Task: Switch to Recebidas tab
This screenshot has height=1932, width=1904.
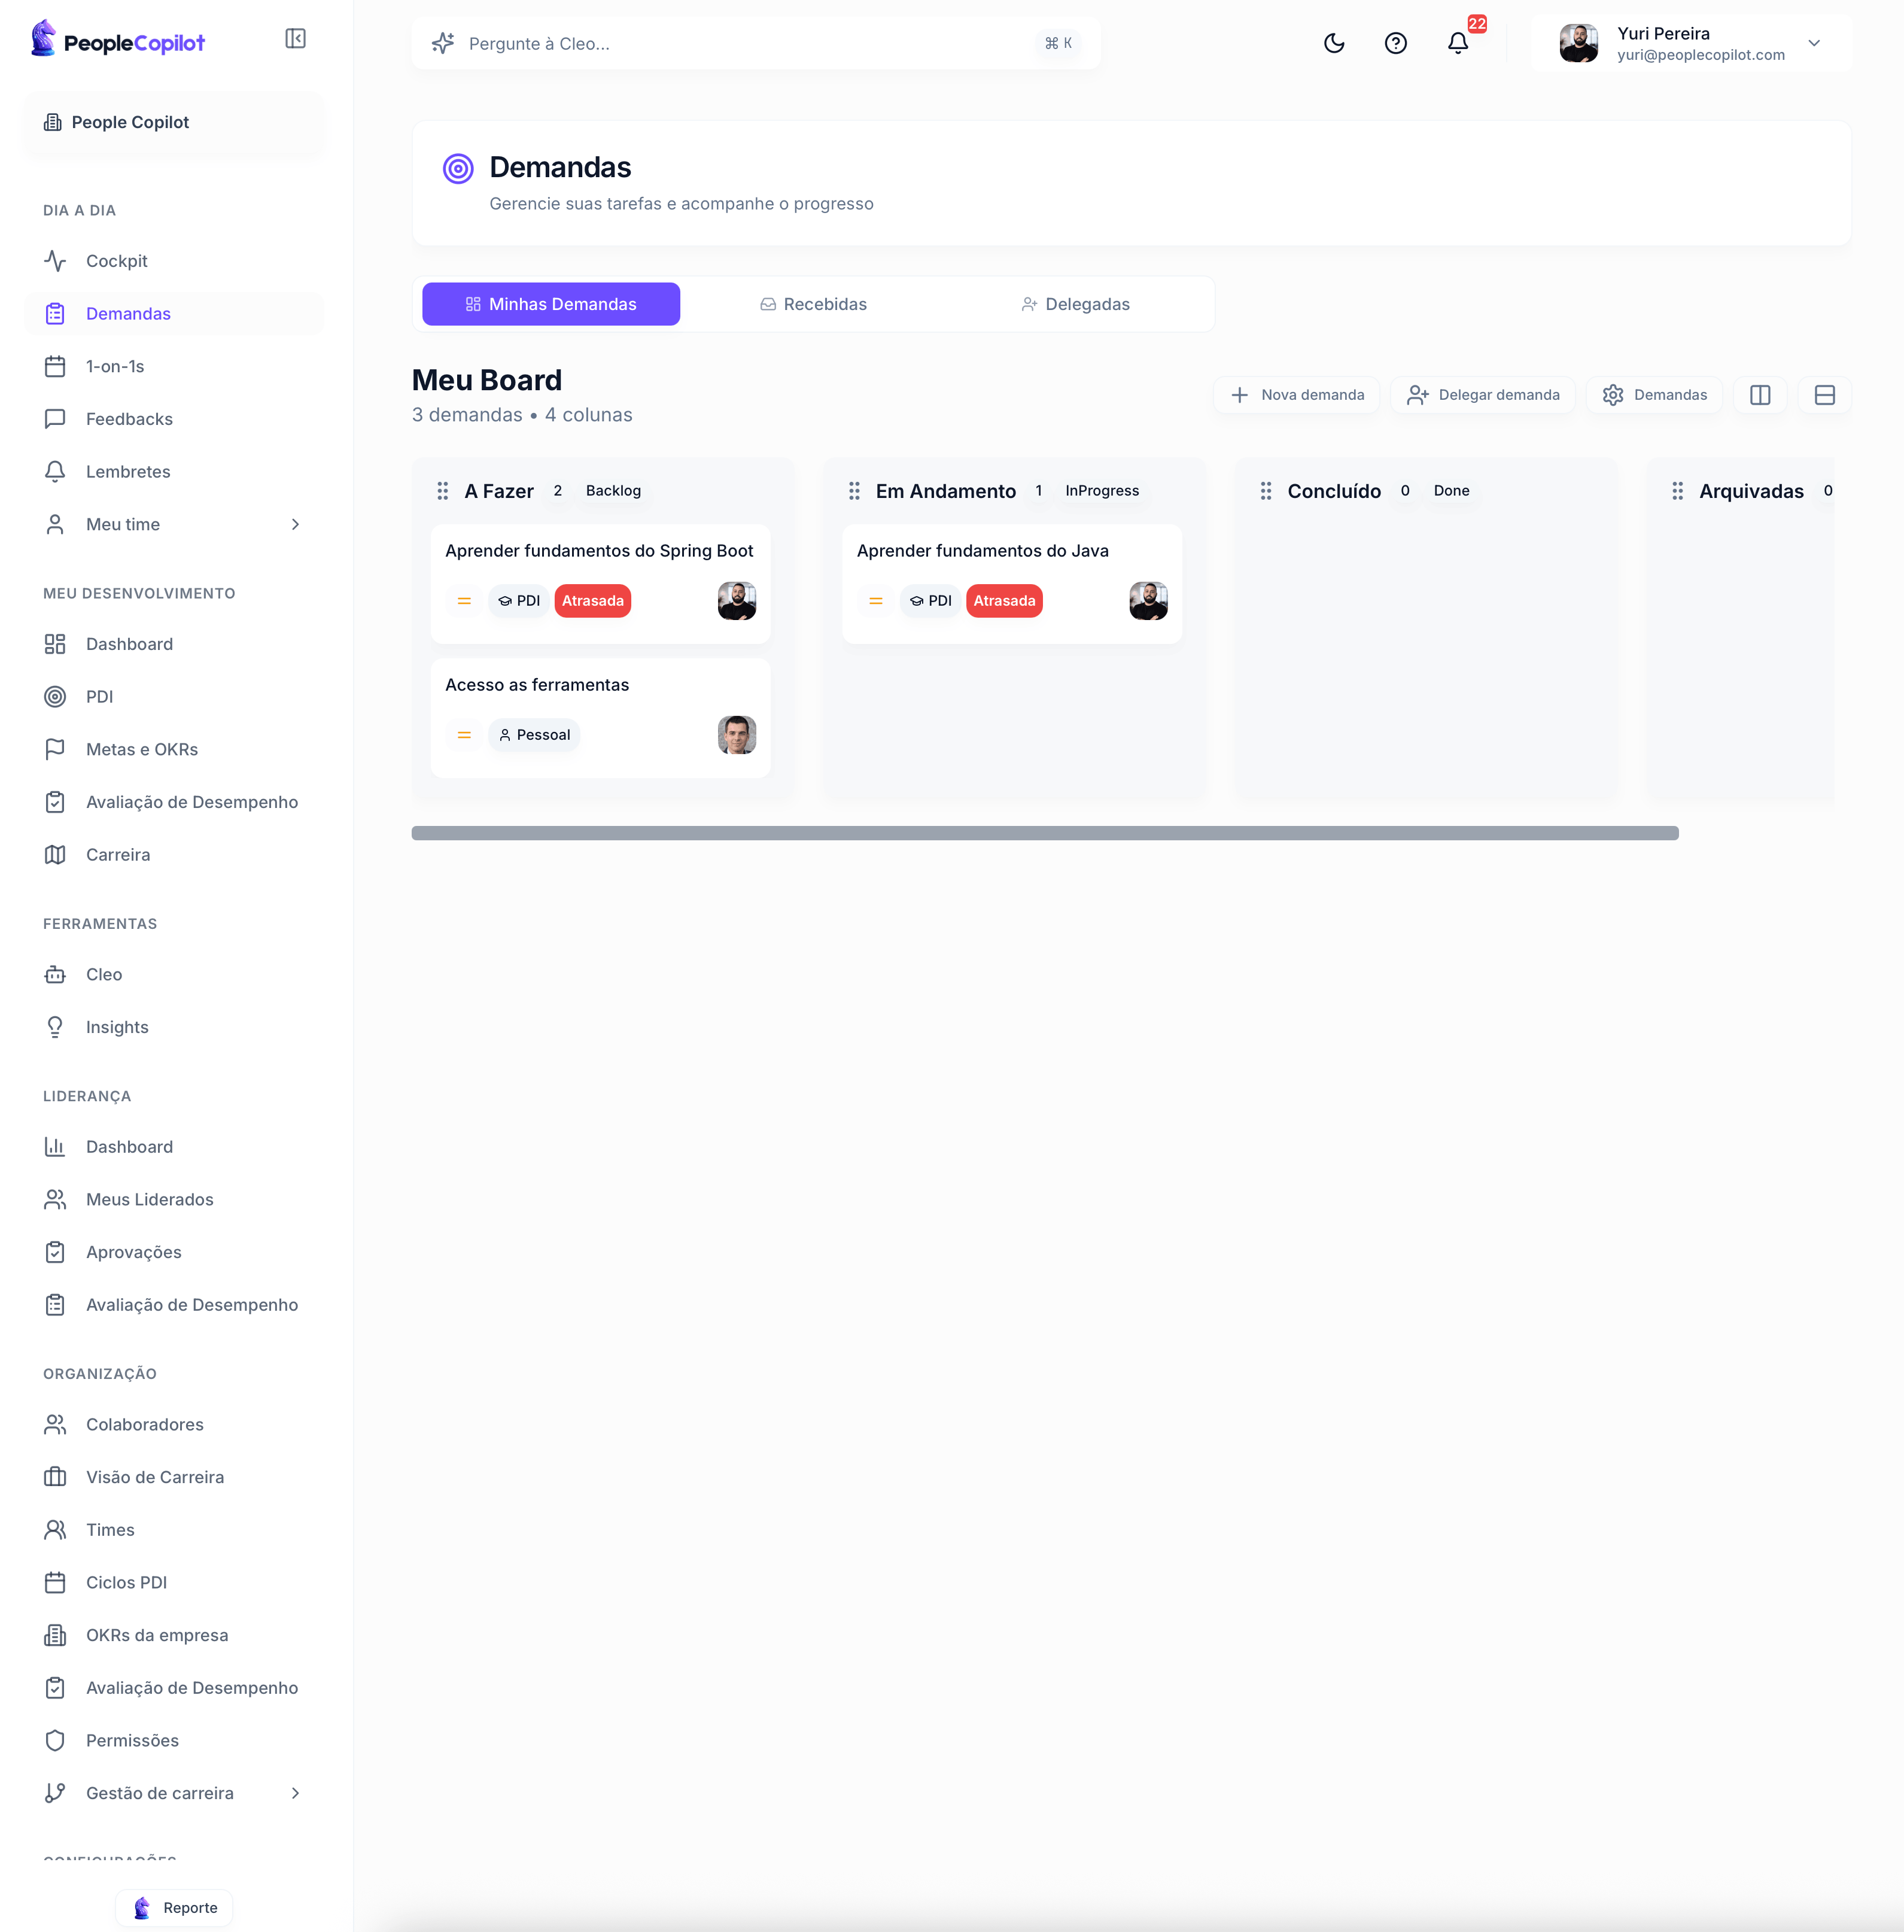Action: [x=813, y=304]
